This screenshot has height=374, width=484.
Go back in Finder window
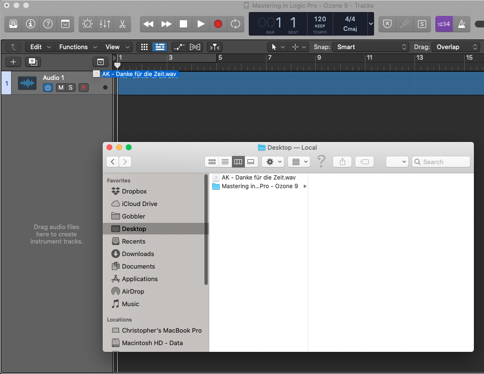(x=113, y=162)
